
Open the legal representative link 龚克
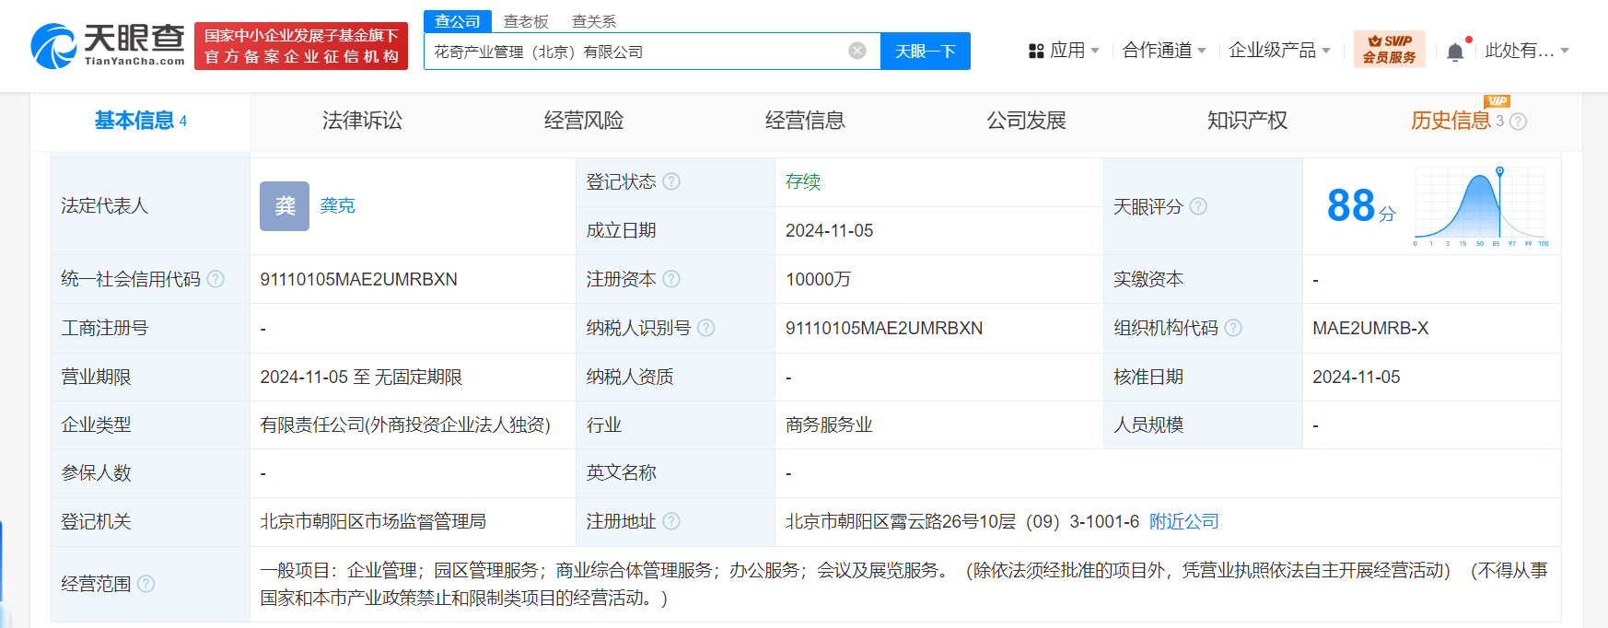pos(337,205)
